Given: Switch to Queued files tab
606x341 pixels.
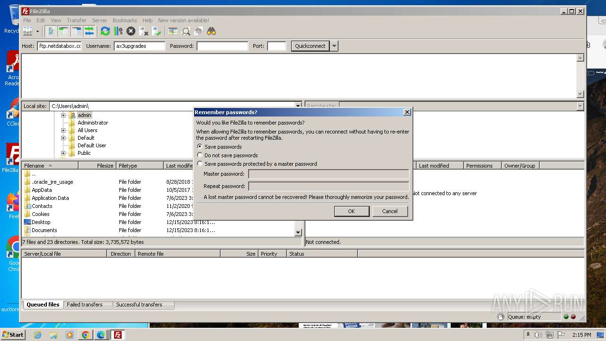Looking at the screenshot, I should [43, 305].
